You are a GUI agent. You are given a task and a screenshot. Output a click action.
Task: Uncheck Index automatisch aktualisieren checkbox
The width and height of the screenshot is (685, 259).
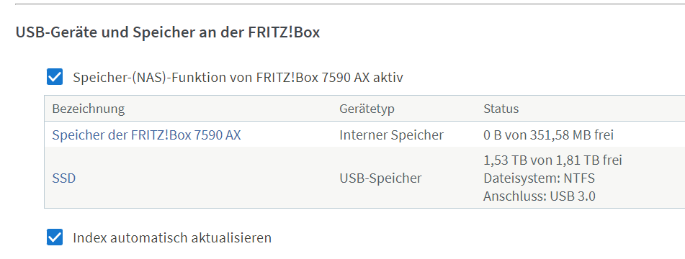tap(55, 237)
